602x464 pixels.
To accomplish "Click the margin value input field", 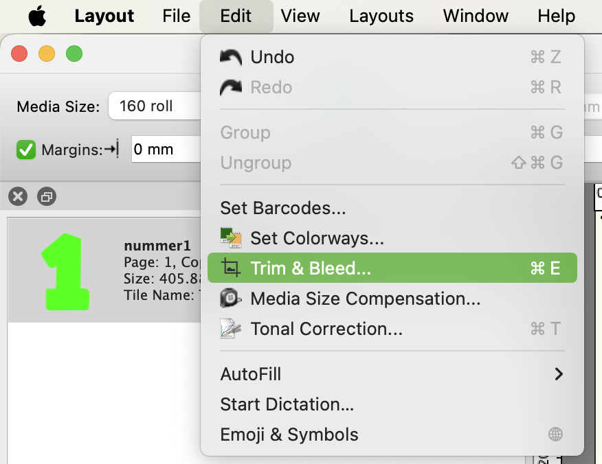I will pos(166,149).
